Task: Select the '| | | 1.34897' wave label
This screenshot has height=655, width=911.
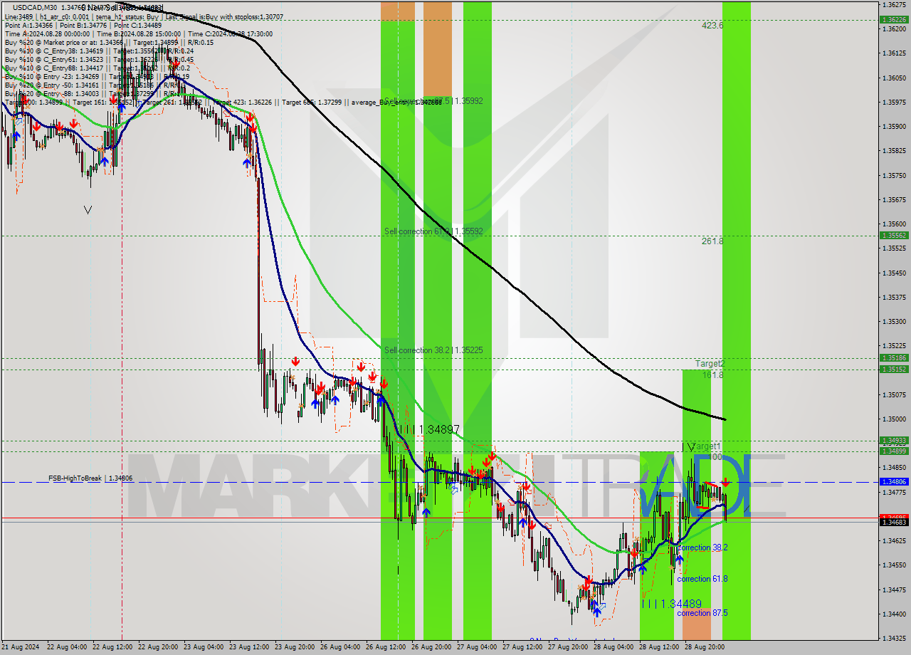Action: tap(428, 429)
